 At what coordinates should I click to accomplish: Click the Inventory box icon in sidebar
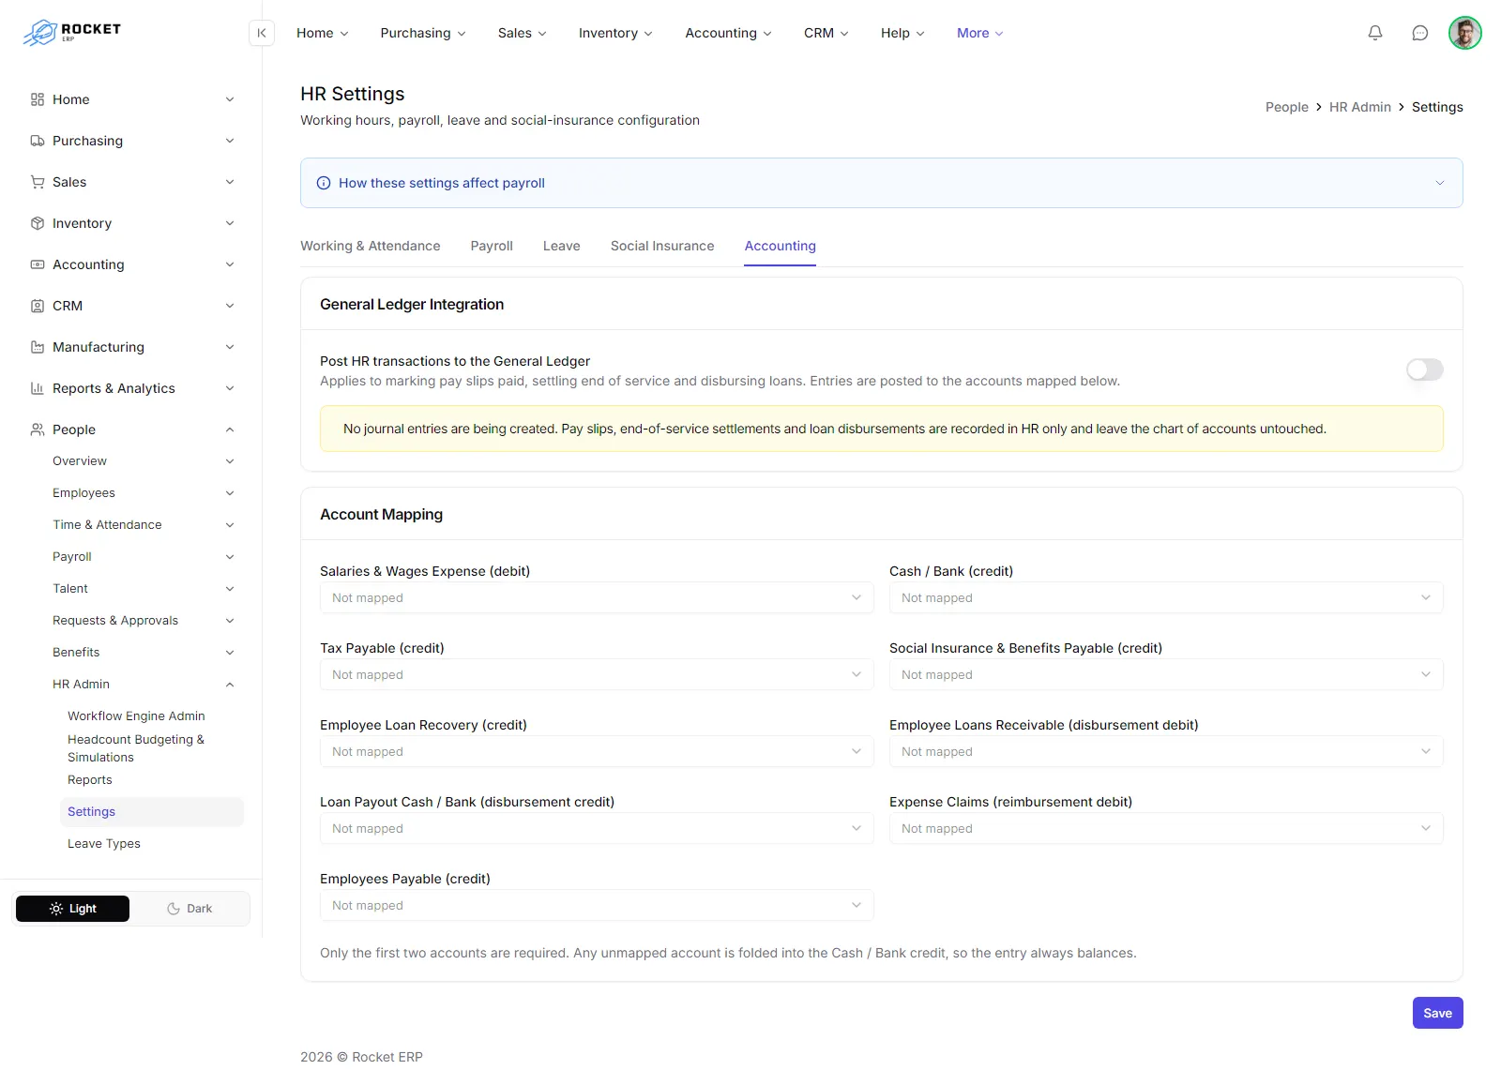pyautogui.click(x=38, y=223)
